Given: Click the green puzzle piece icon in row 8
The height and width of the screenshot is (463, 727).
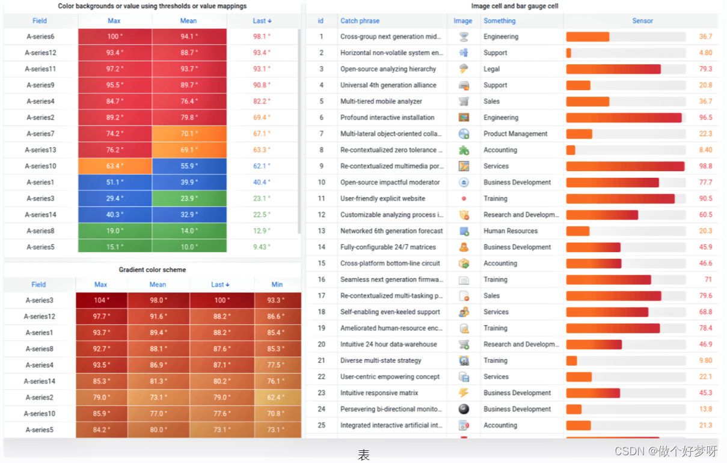Looking at the screenshot, I should point(464,150).
